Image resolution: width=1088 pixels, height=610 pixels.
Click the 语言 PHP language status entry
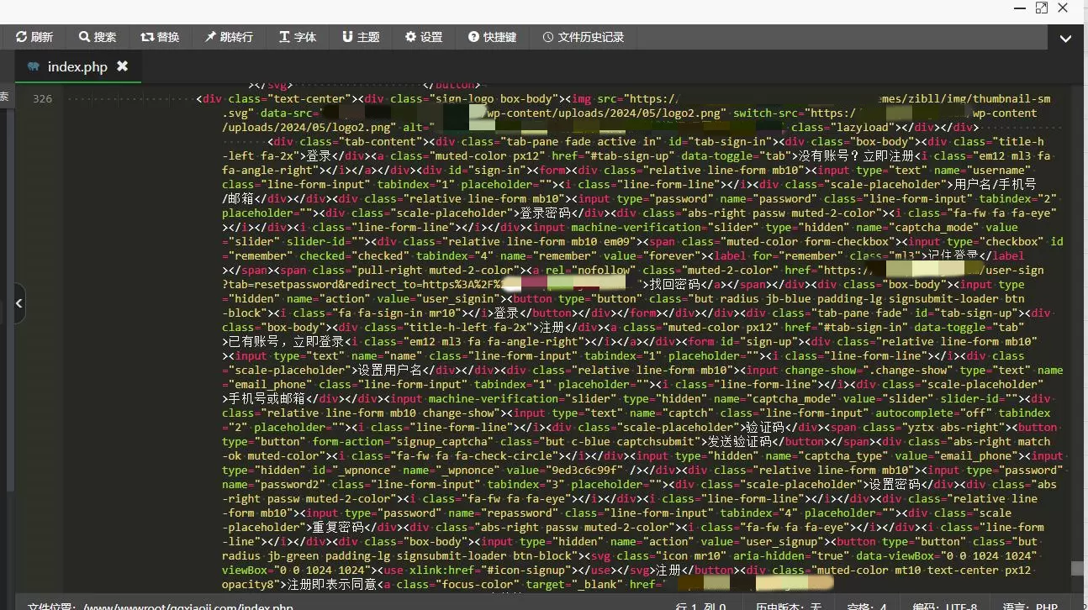(x=1030, y=607)
